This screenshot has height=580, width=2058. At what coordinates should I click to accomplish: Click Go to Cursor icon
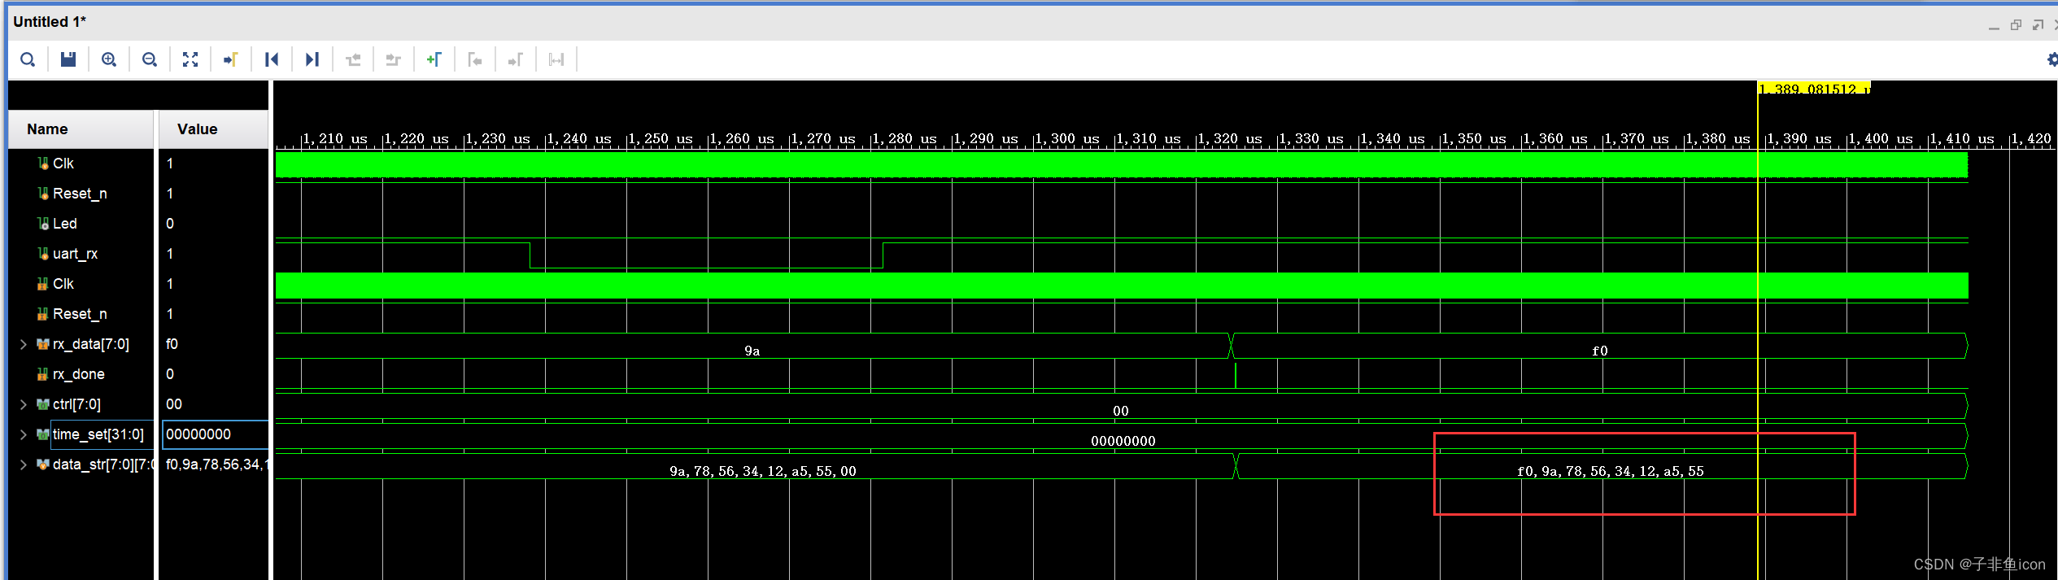231,59
